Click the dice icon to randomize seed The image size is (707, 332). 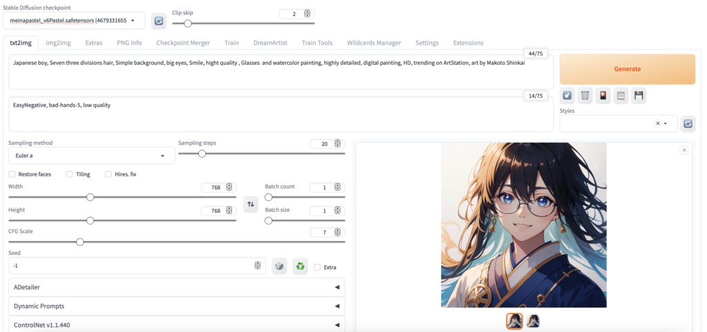tap(279, 266)
